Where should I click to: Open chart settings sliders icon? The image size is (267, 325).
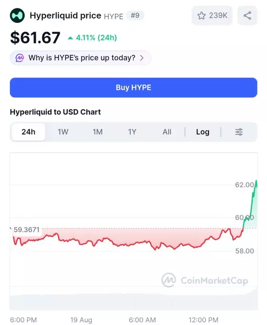click(x=239, y=132)
